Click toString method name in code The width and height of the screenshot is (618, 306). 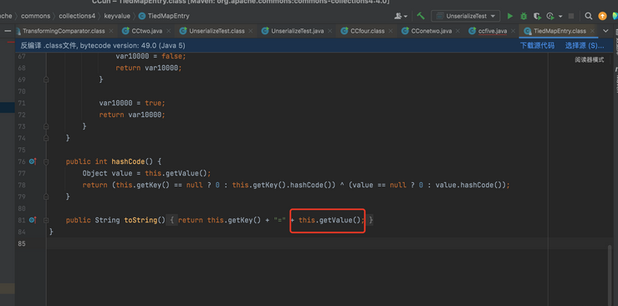click(140, 220)
